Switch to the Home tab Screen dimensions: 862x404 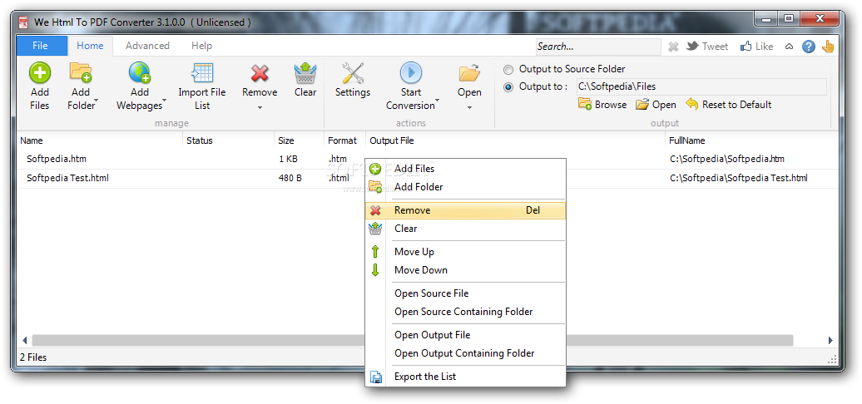click(90, 46)
